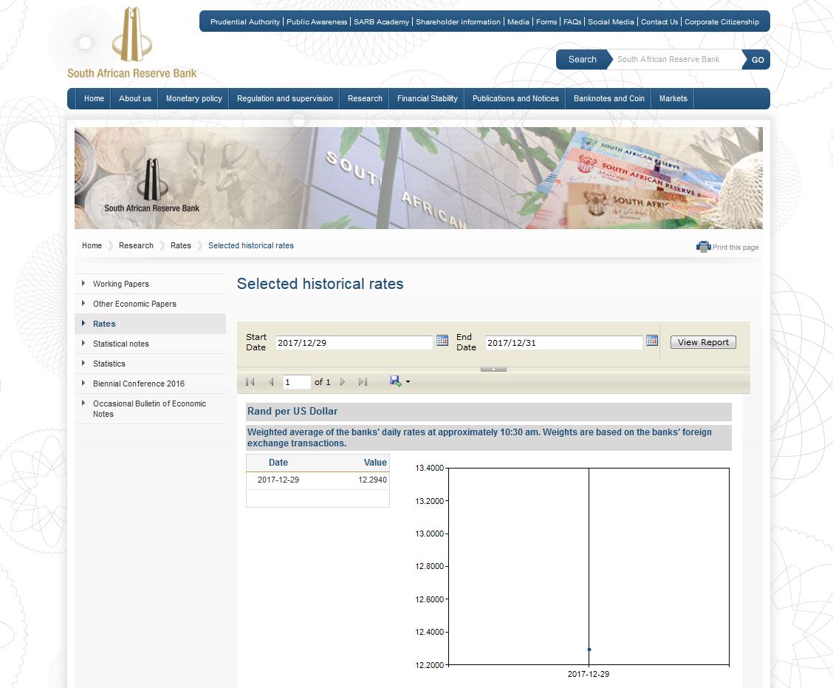The height and width of the screenshot is (688, 833).
Task: Open the FAQs top link
Action: click(x=572, y=21)
